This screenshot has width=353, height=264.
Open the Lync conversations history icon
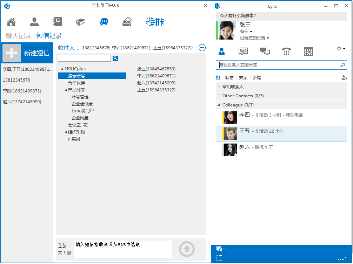265,51
